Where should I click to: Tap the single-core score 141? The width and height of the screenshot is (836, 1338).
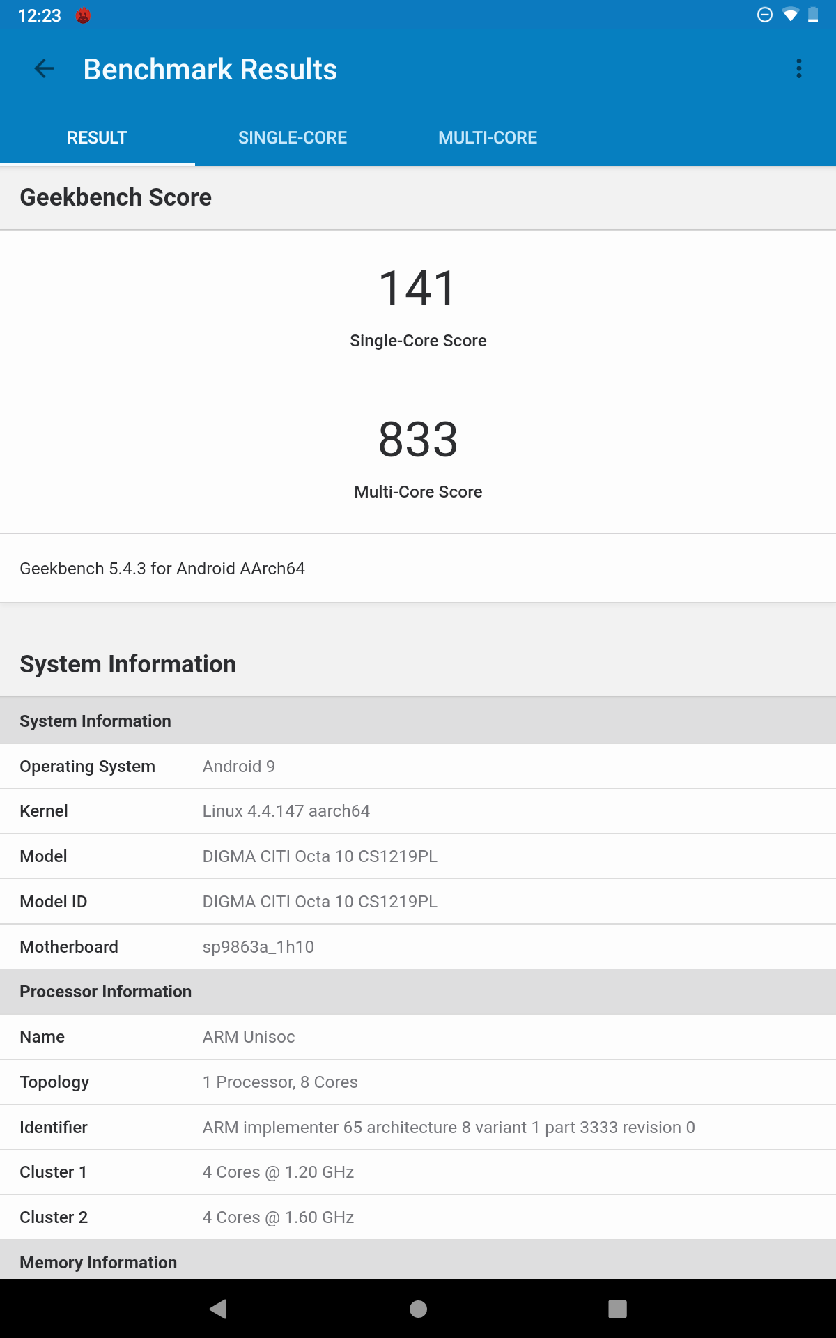click(418, 289)
